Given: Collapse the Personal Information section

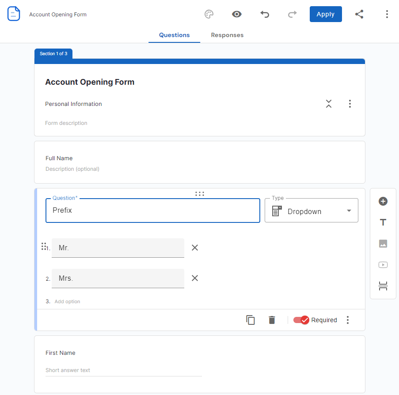Looking at the screenshot, I should click(x=329, y=104).
